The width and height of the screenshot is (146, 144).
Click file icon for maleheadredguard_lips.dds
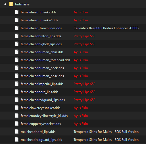pos(17,140)
